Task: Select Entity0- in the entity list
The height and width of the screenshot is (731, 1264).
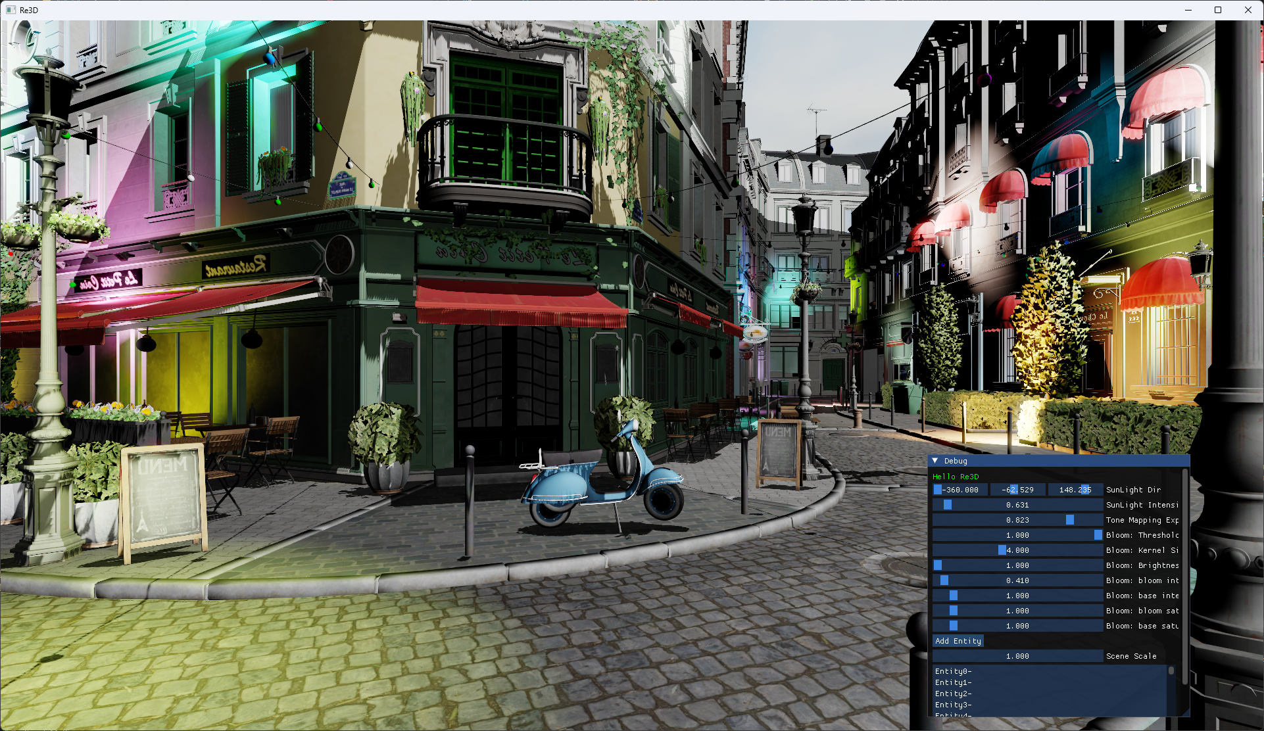Action: pos(953,671)
